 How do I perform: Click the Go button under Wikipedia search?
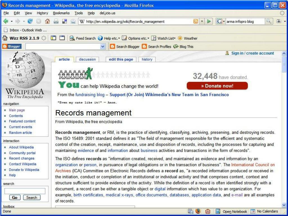pyautogui.click(x=15, y=197)
